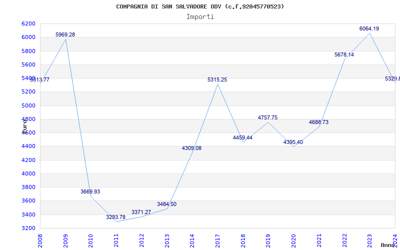
Task: Click the 3200 y-axis value
Action: click(28, 228)
